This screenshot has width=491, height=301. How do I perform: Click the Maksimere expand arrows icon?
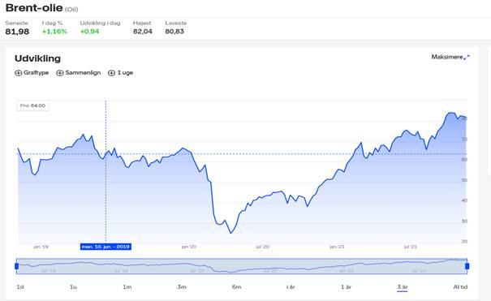coord(467,58)
